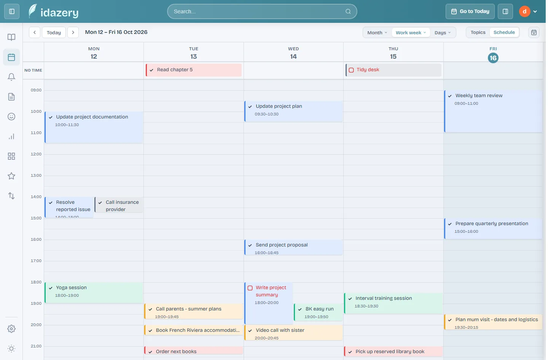Uncheck the Yoga session checkmark
548x360 pixels.
(51, 288)
